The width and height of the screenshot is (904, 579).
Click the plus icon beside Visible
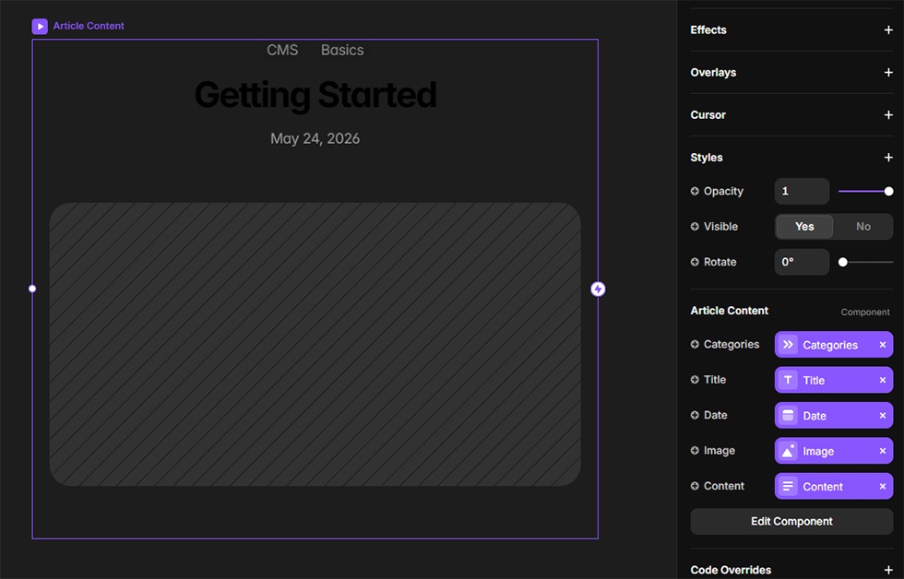click(x=695, y=227)
